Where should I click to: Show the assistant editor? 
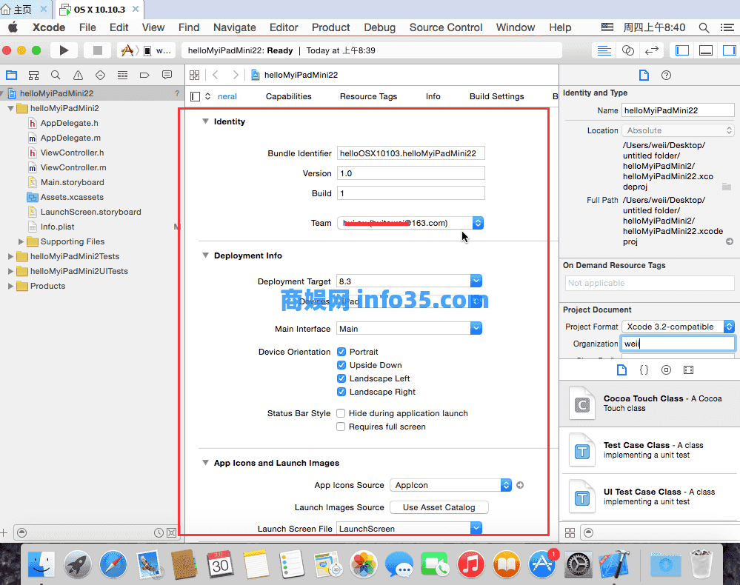[x=627, y=50]
